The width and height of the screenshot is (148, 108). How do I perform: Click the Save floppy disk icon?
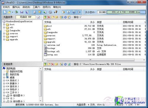22,12
